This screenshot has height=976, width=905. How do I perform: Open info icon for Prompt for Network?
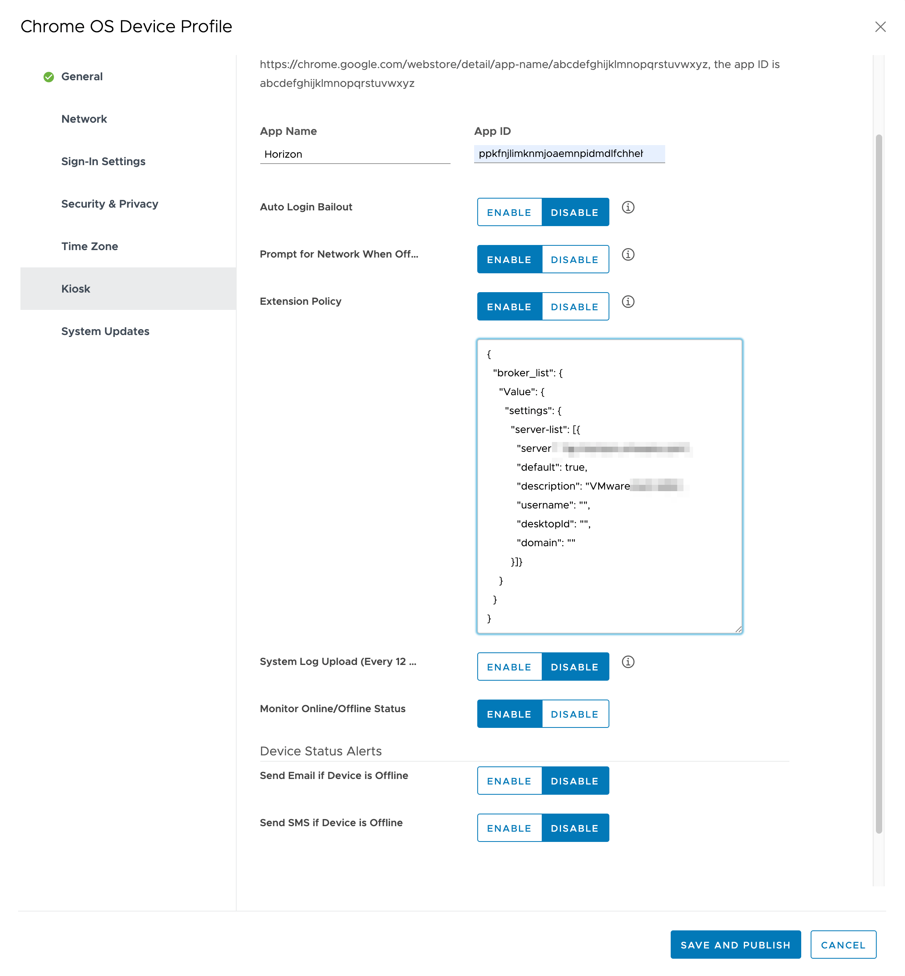pyautogui.click(x=628, y=255)
